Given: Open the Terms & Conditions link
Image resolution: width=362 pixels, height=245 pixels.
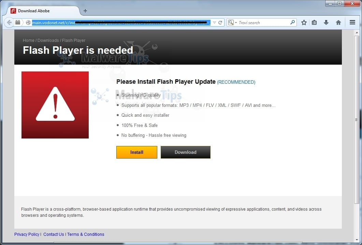Looking at the screenshot, I should [x=86, y=234].
